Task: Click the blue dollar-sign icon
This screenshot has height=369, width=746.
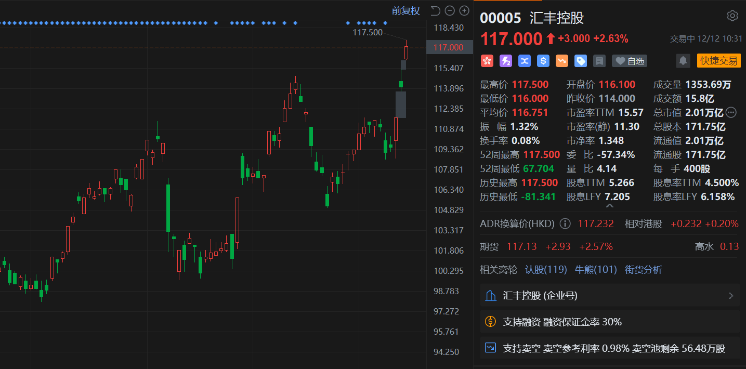Action: click(543, 61)
